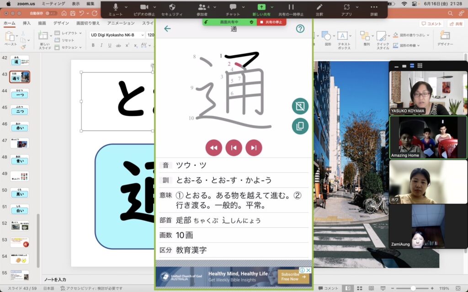Switch to slide sorter view

coord(360,288)
